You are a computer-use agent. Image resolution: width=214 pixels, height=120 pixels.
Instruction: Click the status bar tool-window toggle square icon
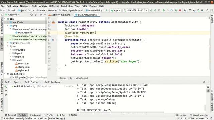click(x=2, y=119)
